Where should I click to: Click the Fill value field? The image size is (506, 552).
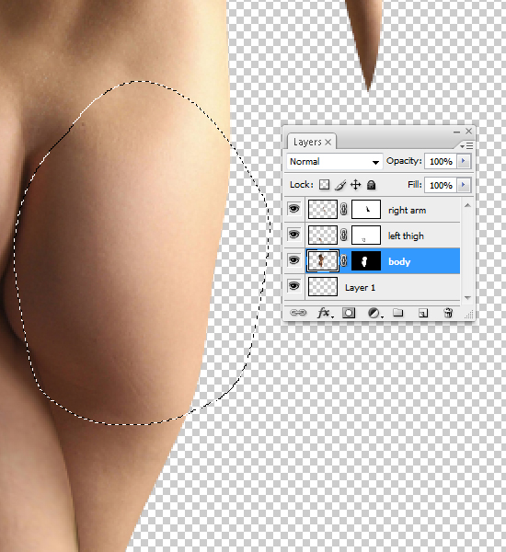click(441, 185)
